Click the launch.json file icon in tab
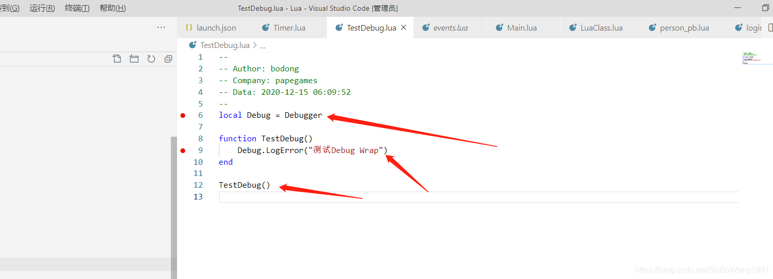The width and height of the screenshot is (773, 279). click(x=189, y=28)
